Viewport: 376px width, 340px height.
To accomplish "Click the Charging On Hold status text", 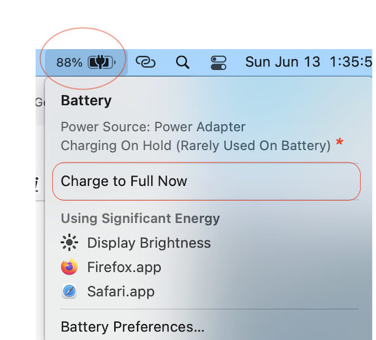I will (195, 145).
